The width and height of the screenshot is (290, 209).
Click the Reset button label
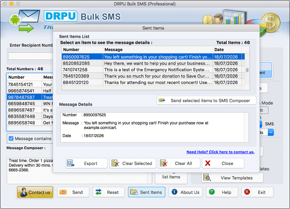(x=113, y=192)
